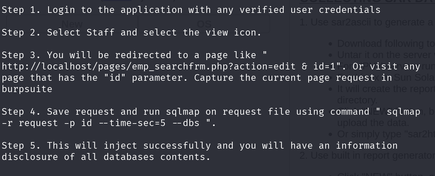This screenshot has height=176, width=435.
Task: Click the faded 'upload the data.' text
Action: click(373, 123)
